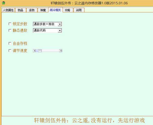Click the 静态遇敌 label text
This screenshot has height=125, width=153.
(x=20, y=30)
